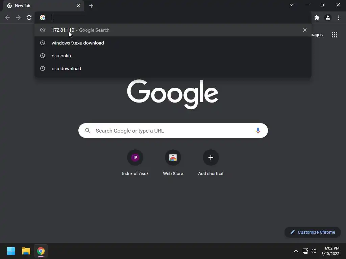Click the clock icon beside 'osu onlin'
This screenshot has width=346, height=259.
tap(43, 56)
